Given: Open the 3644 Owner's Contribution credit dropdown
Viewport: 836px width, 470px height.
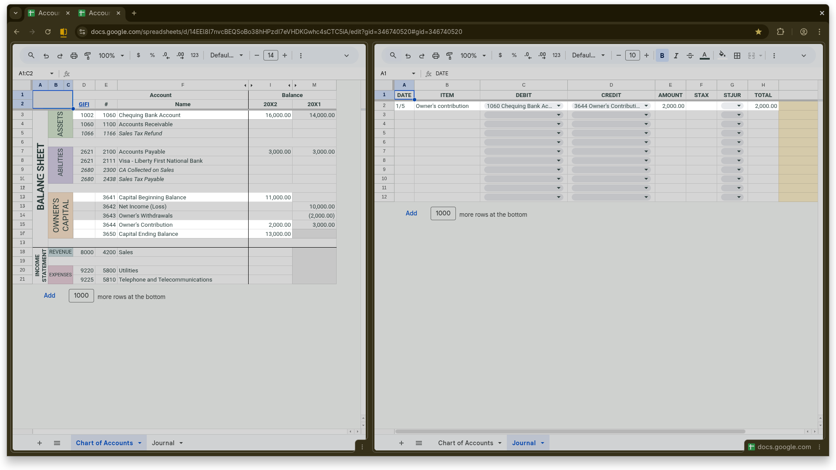Looking at the screenshot, I should click(x=646, y=106).
